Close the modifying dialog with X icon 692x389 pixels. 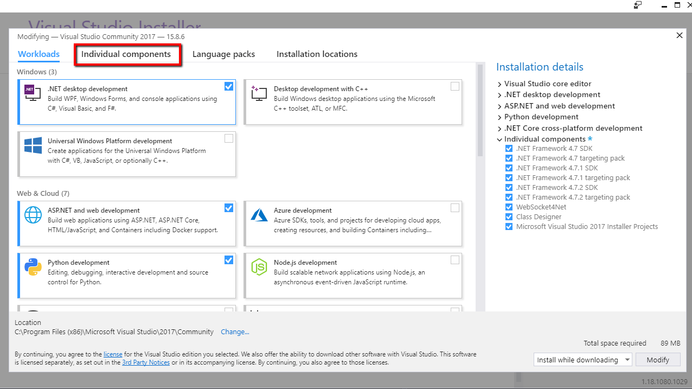679,35
